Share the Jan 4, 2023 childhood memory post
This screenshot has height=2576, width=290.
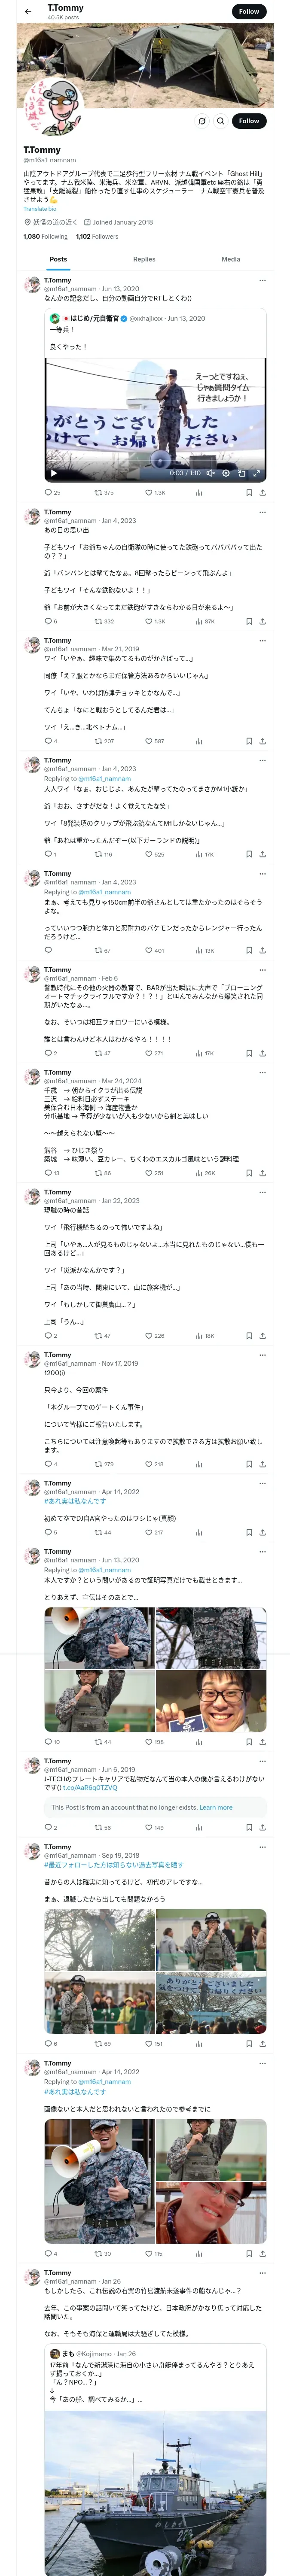[x=262, y=621]
